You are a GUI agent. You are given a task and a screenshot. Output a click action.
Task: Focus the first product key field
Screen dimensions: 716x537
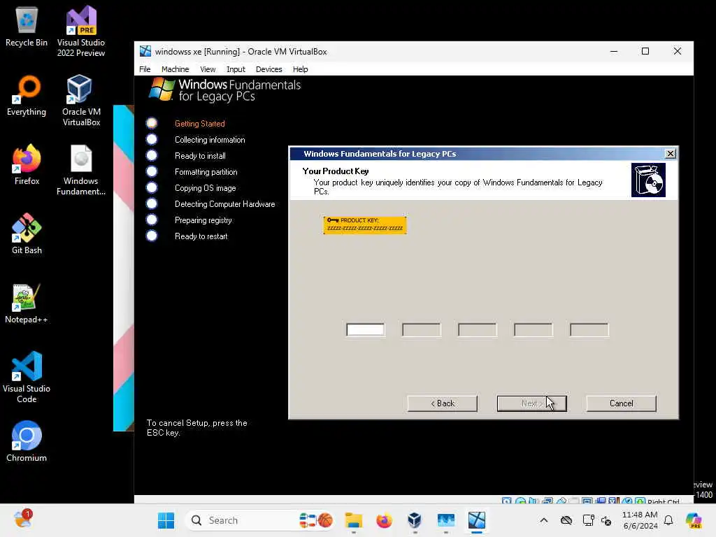point(365,330)
